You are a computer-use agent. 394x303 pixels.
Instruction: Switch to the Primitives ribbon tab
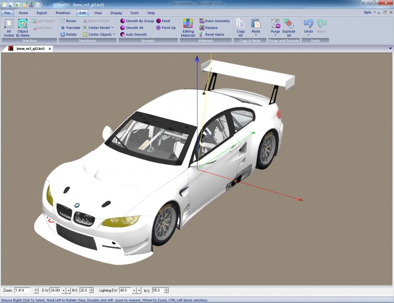(x=63, y=13)
